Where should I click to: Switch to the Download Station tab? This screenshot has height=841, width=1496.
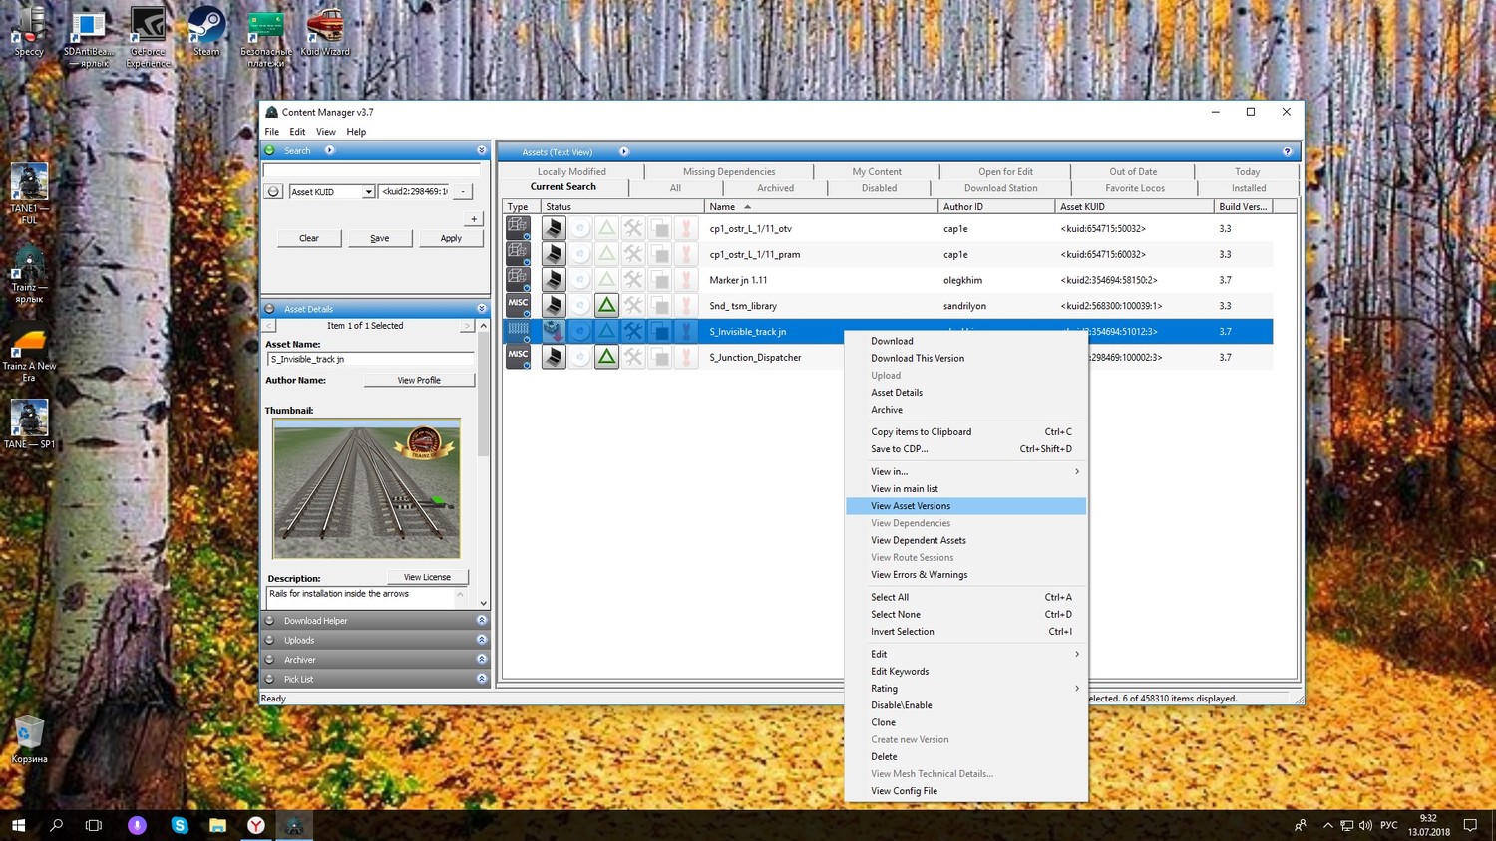(x=1000, y=188)
